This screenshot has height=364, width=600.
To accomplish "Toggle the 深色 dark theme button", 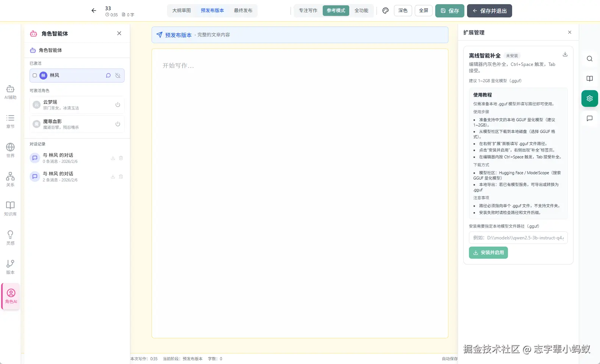I will 403,11.
